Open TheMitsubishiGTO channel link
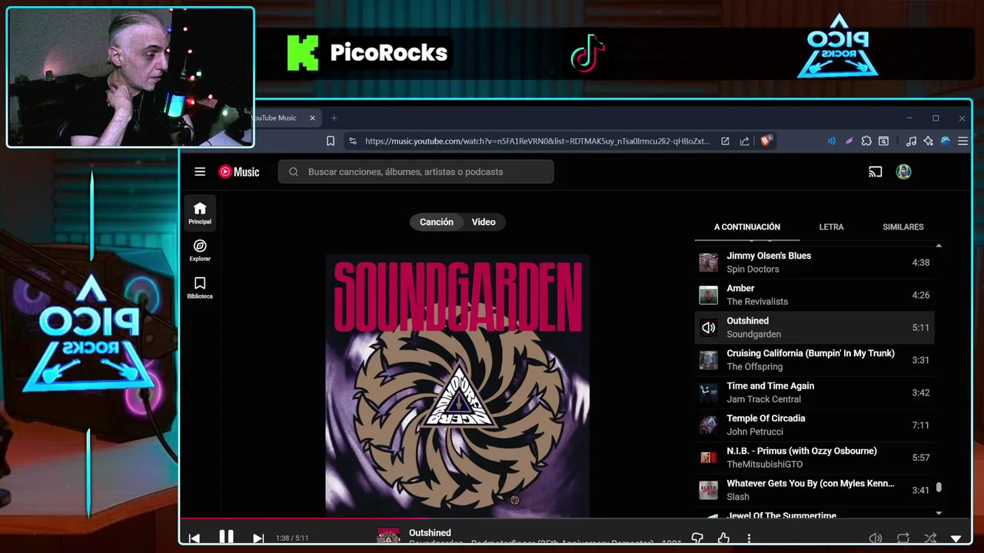 pyautogui.click(x=764, y=465)
